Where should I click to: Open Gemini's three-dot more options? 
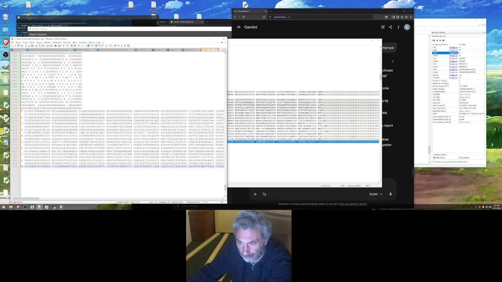tap(398, 27)
